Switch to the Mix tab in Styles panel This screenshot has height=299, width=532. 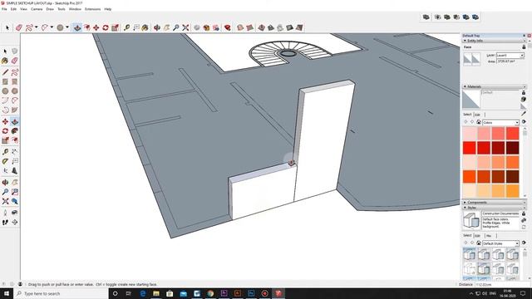[x=489, y=236]
